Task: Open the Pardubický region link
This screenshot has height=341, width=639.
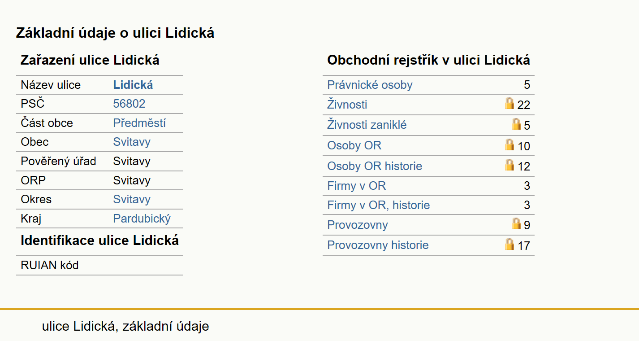Action: [142, 219]
